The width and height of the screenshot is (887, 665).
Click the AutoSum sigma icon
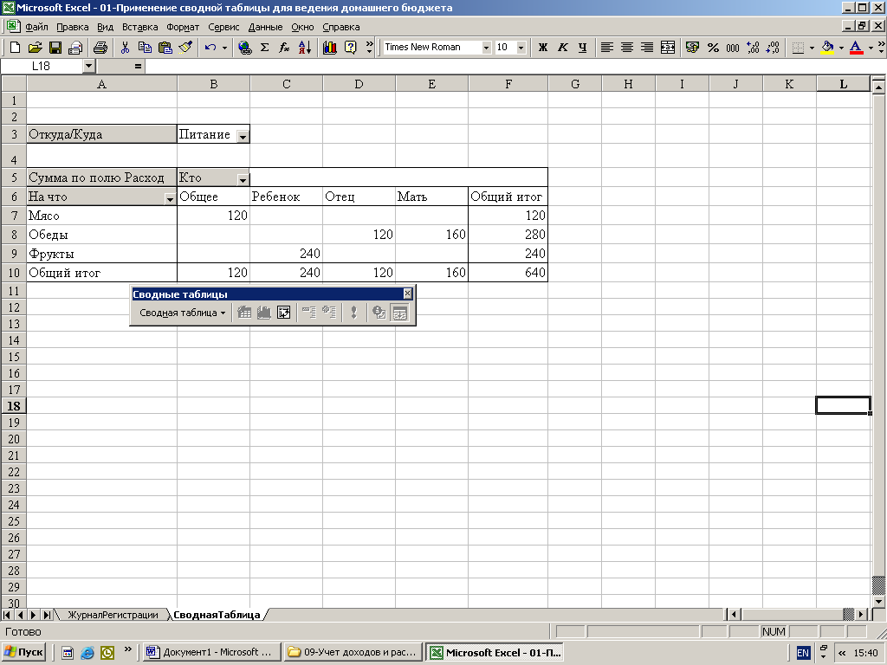[264, 48]
